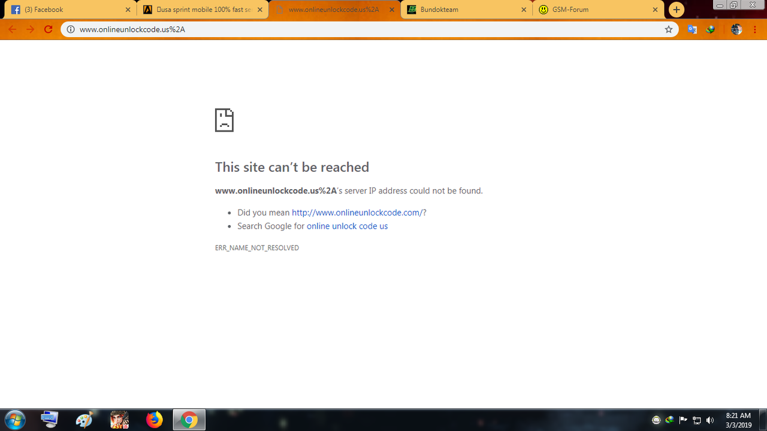
Task: Open the volume speaker icon
Action: coord(711,420)
